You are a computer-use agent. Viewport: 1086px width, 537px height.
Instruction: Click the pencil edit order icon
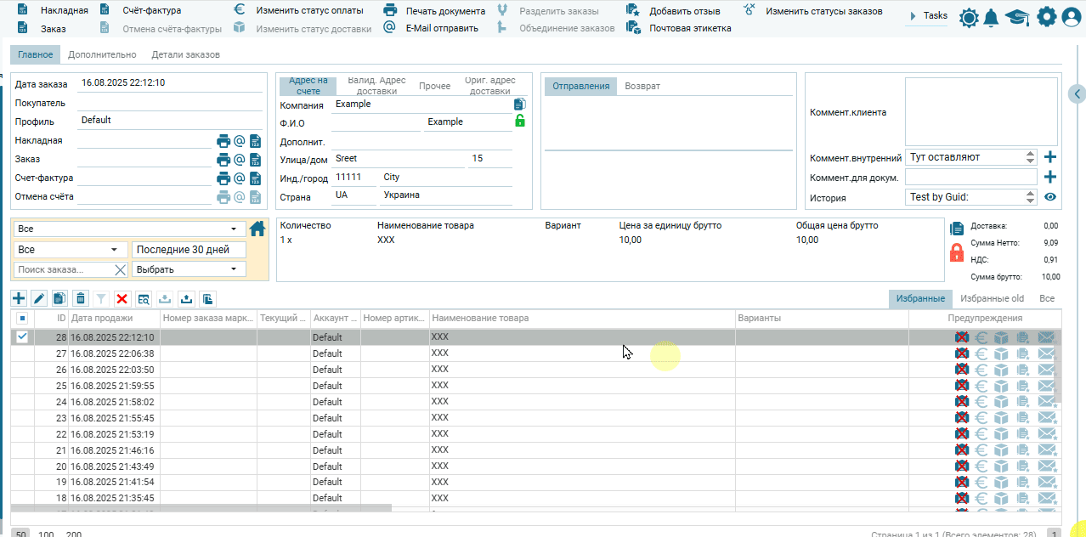coord(39,298)
